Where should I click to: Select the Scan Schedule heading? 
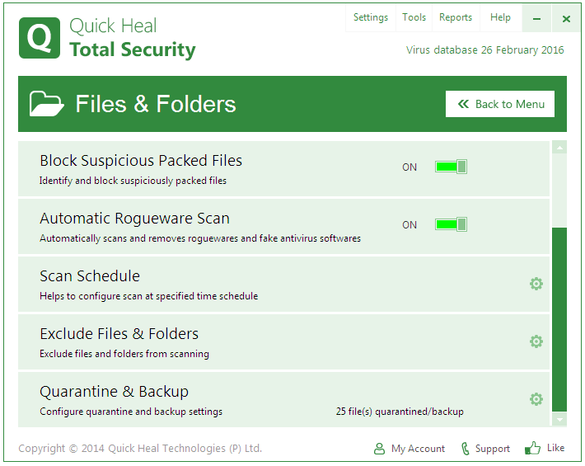click(90, 276)
